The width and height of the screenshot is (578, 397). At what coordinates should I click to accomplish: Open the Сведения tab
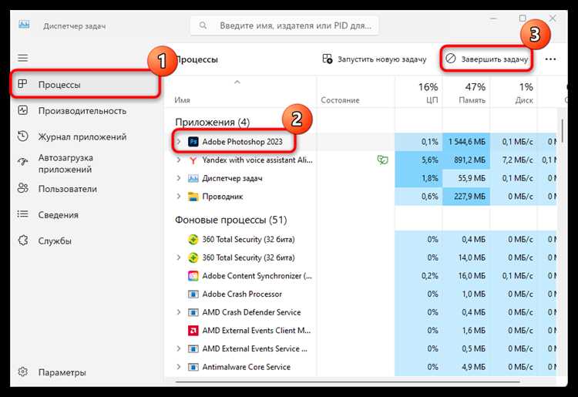coord(86,215)
